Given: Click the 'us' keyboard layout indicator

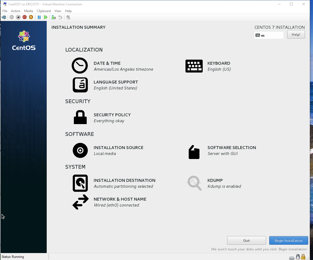Looking at the screenshot, I should pos(269,35).
